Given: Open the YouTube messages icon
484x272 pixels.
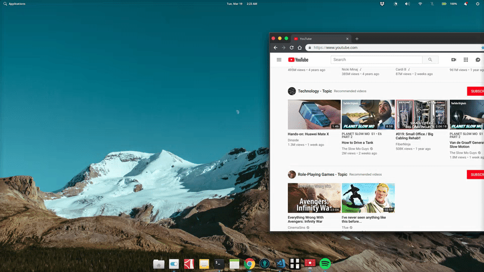Looking at the screenshot, I should pos(478,60).
